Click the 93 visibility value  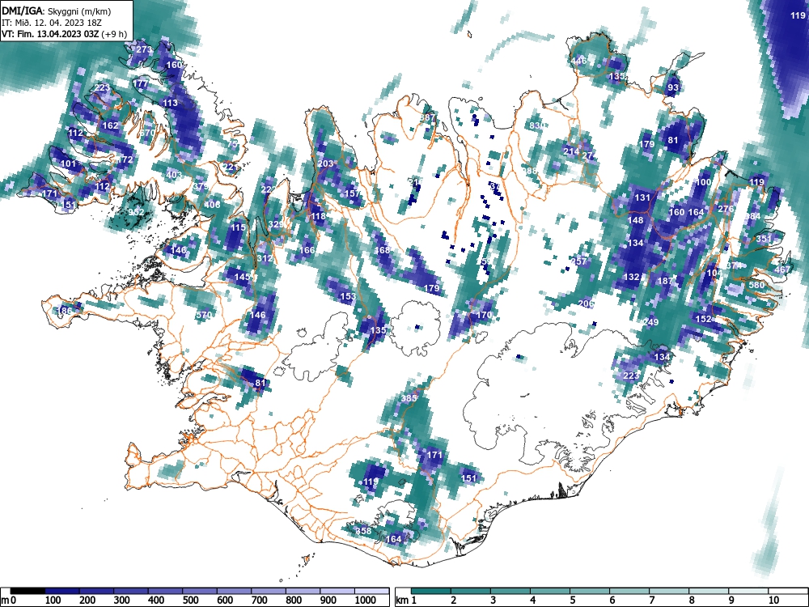coord(673,87)
